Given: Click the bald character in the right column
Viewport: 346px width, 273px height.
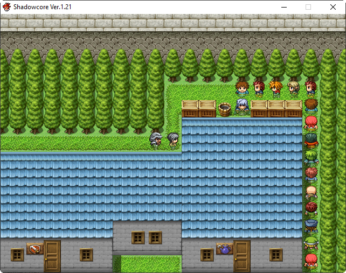Looking at the screenshot, I should coord(311,193).
